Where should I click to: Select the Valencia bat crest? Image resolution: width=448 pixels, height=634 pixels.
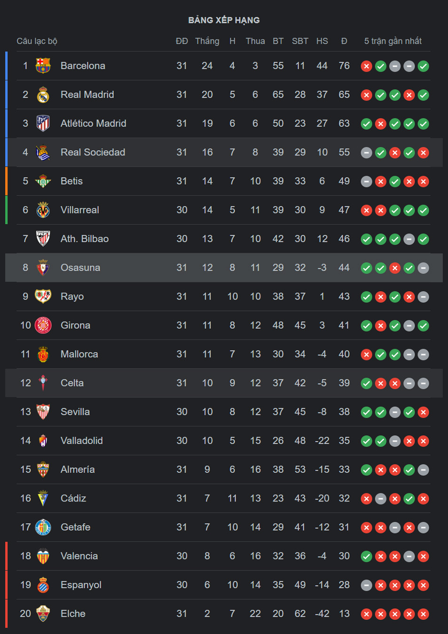(x=43, y=556)
